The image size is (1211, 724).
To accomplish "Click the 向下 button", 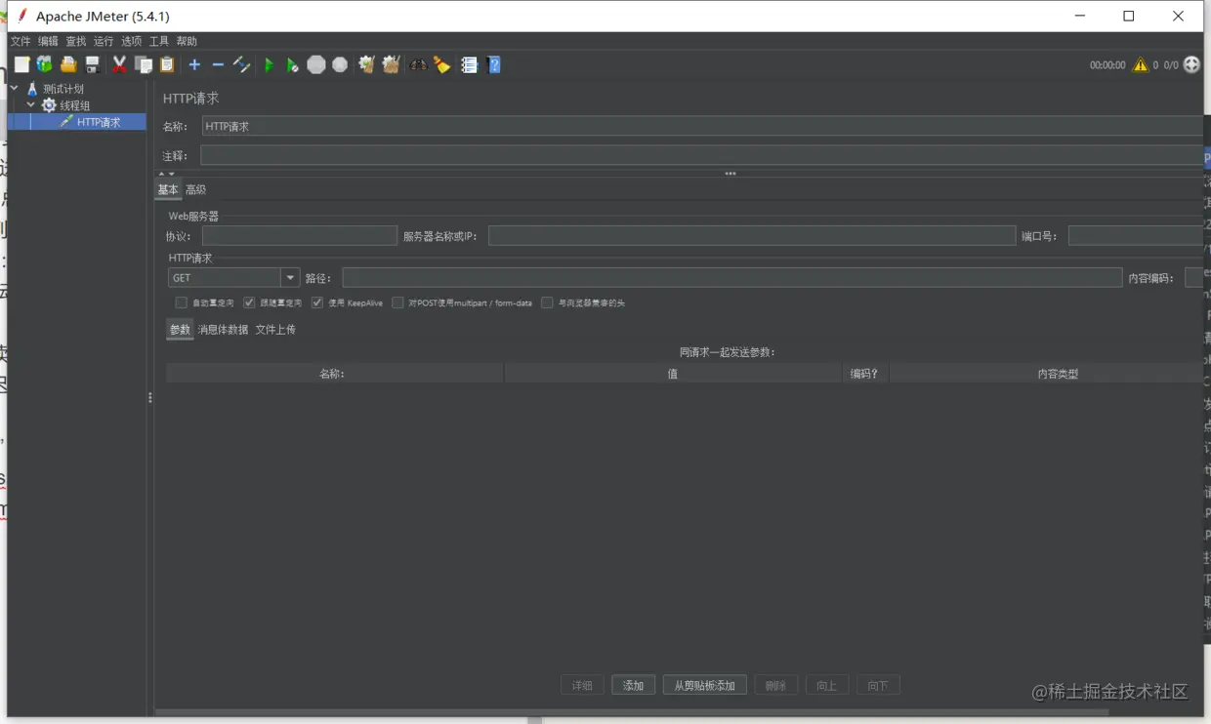I will click(878, 685).
